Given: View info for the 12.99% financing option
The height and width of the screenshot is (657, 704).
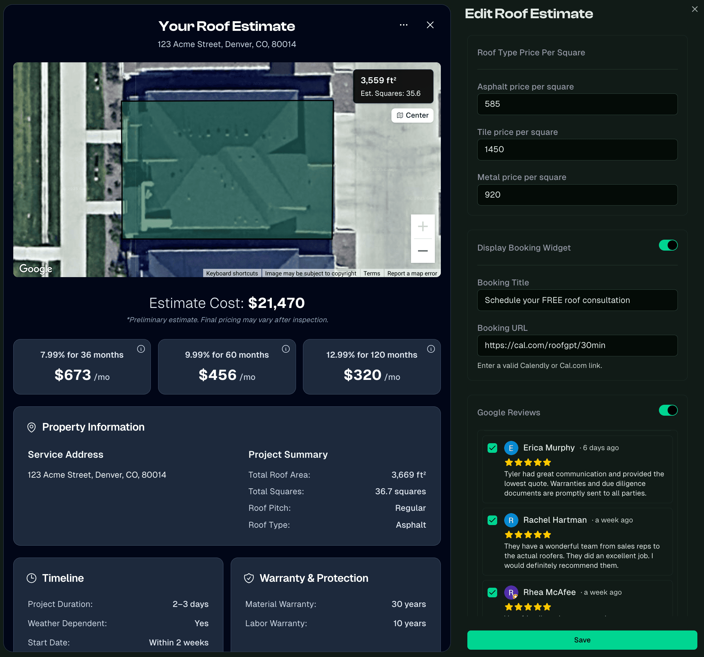Looking at the screenshot, I should coord(431,349).
